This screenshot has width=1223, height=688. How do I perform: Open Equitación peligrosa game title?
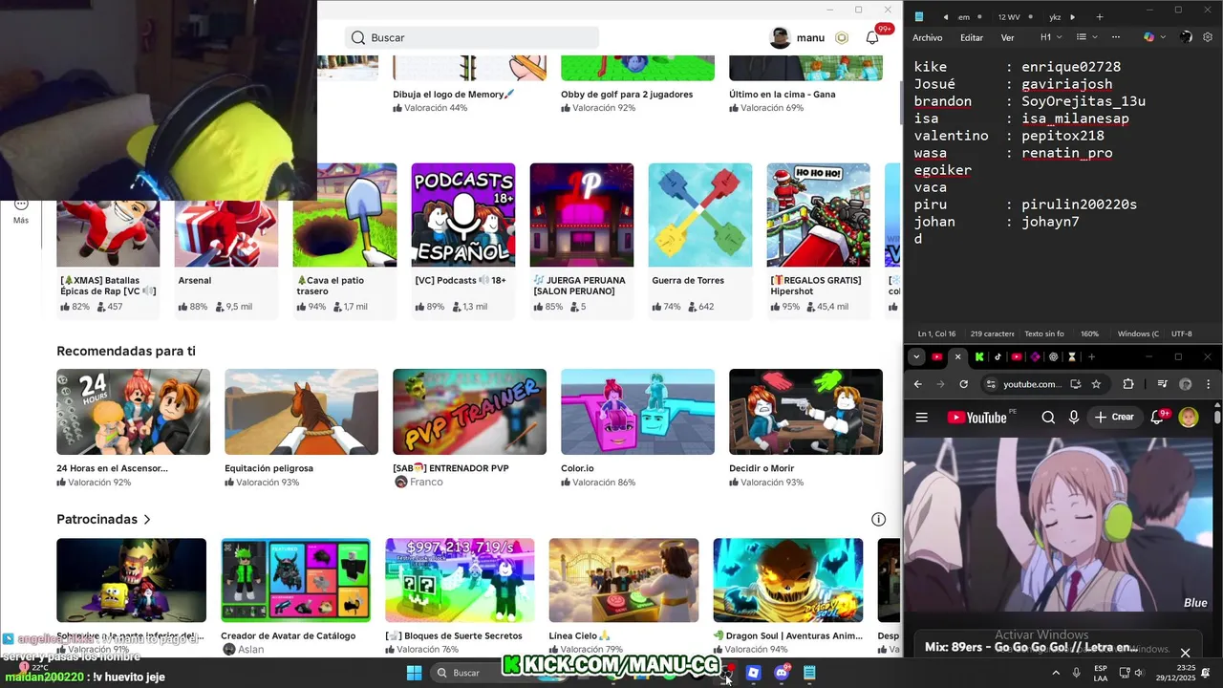(x=268, y=468)
